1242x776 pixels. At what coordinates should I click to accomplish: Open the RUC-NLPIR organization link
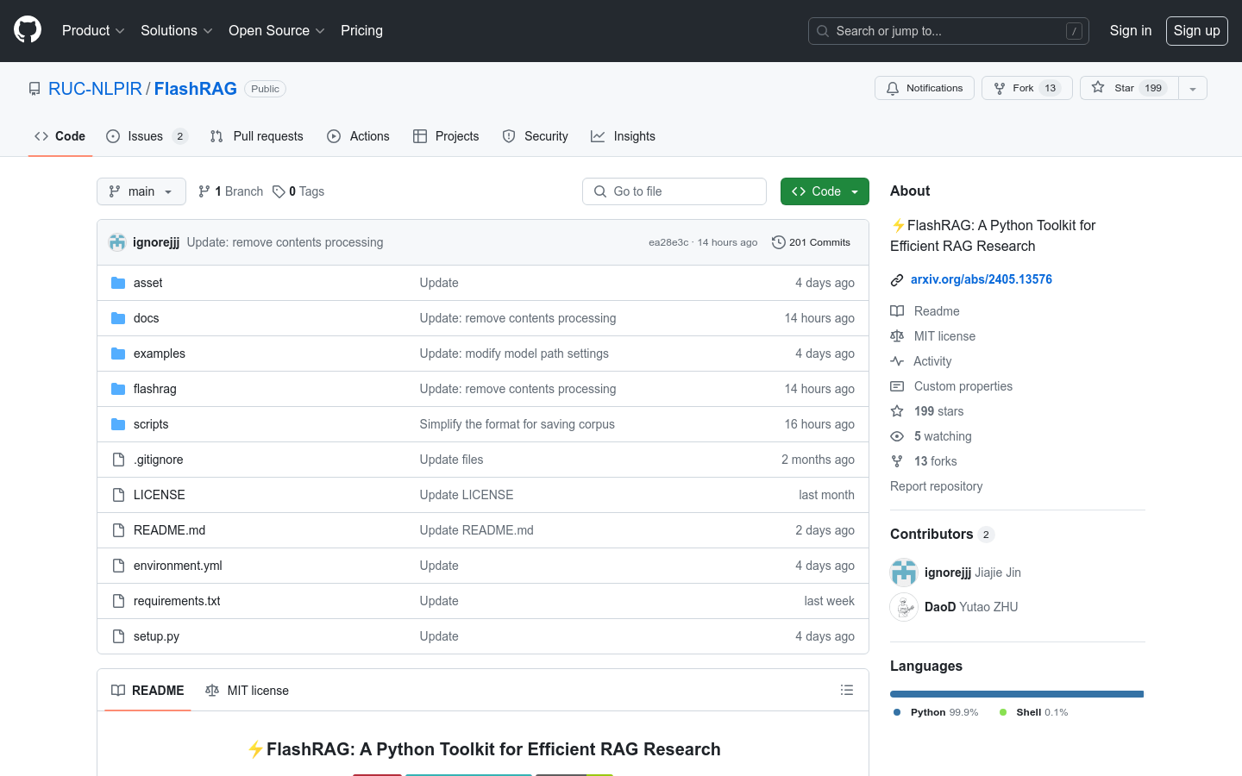95,89
